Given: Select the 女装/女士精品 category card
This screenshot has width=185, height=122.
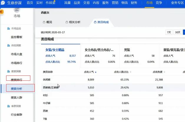Looking at the screenshot, I should (60, 56).
